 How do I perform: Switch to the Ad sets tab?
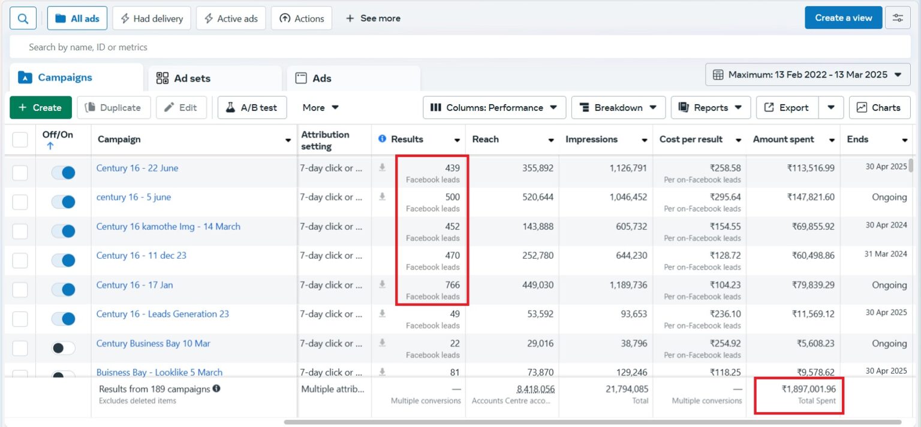215,78
